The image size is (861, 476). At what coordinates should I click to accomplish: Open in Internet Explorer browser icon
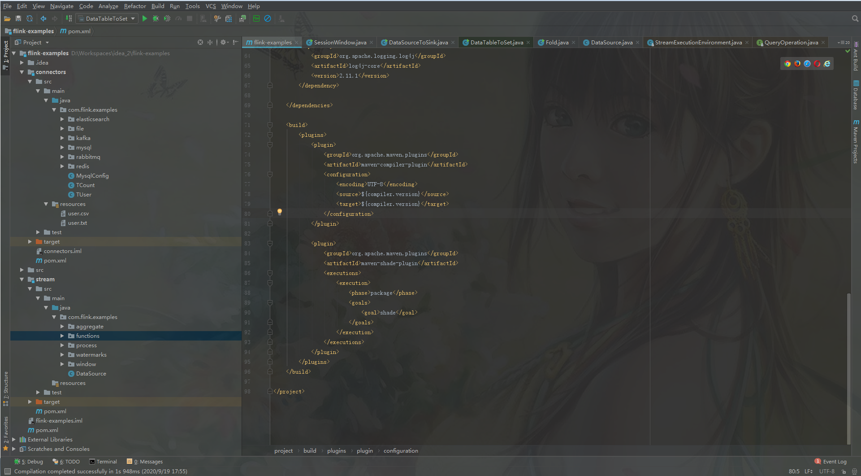tap(827, 64)
